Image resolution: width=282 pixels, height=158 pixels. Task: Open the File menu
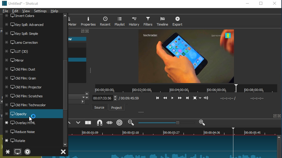click(x=5, y=11)
